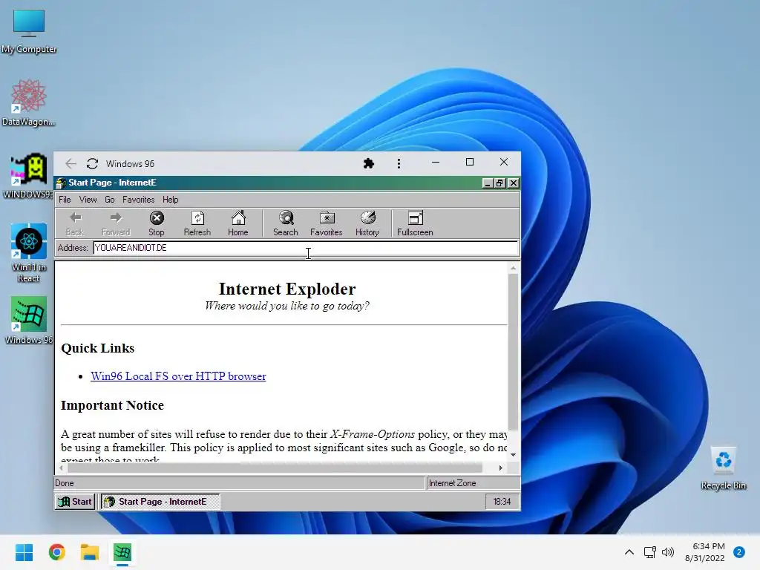Image resolution: width=760 pixels, height=570 pixels.
Task: Open the WINDOWS93 desktop shortcut
Action: (x=29, y=175)
